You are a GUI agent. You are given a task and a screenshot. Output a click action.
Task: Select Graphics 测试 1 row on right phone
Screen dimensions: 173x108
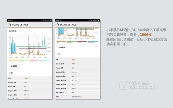coord(78,72)
